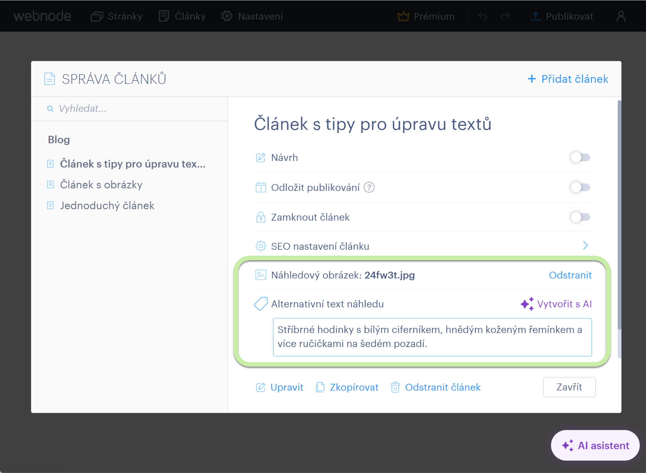Toggle Odložit publikování switch
This screenshot has width=646, height=473.
tap(580, 187)
